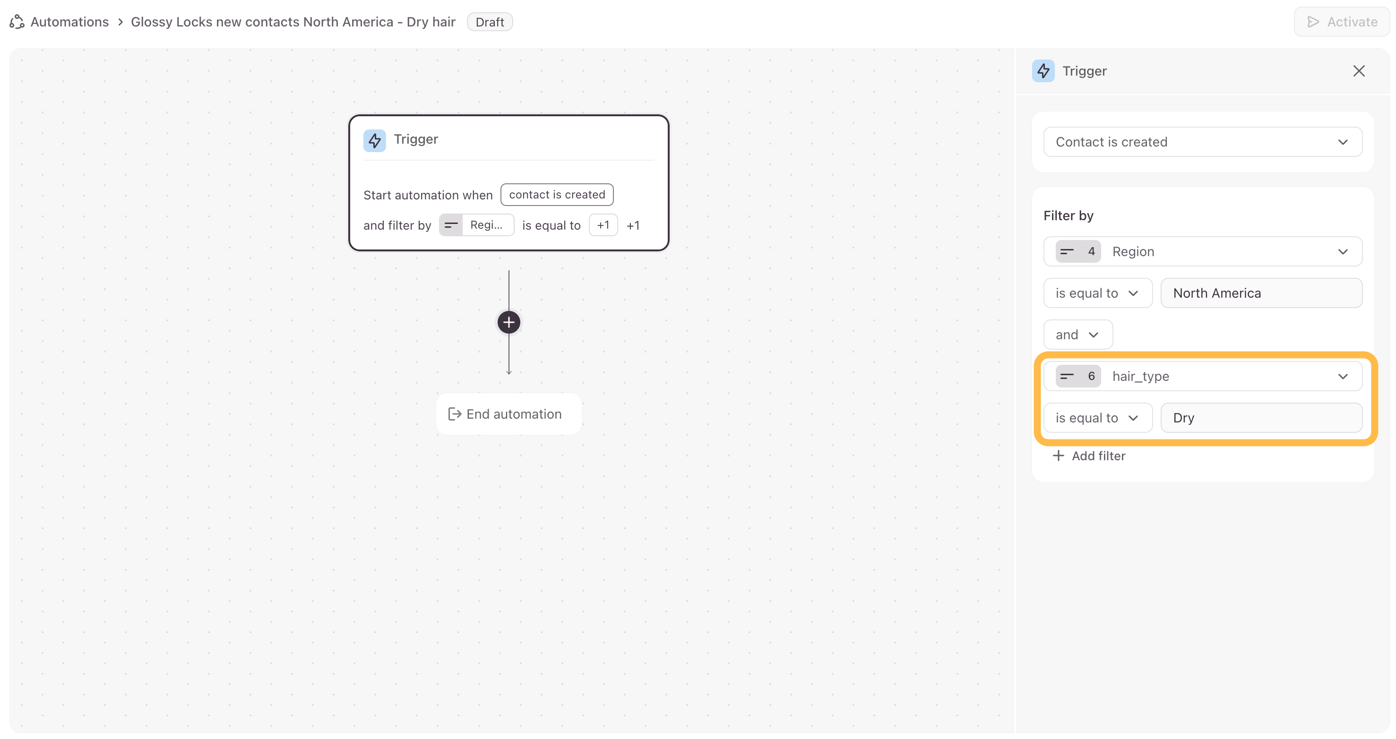Click the plus icon beside Add filter

[1058, 455]
